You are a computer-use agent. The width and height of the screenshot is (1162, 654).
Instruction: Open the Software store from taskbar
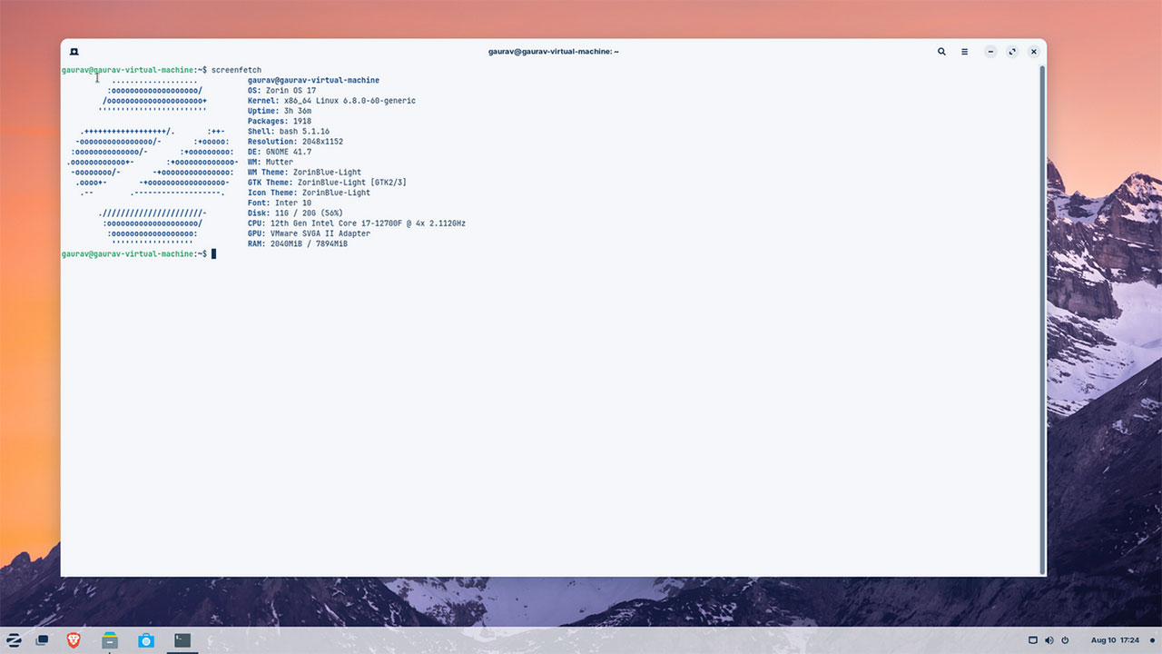146,640
